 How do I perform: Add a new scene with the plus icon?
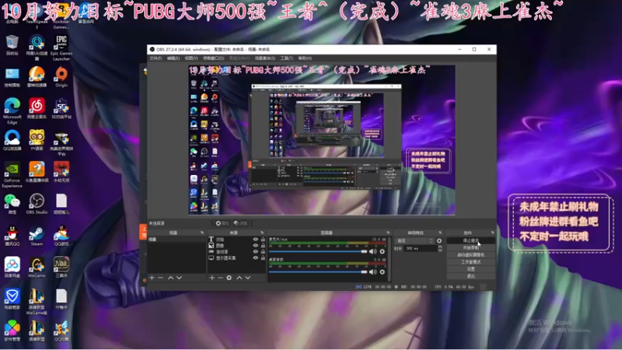tap(152, 278)
